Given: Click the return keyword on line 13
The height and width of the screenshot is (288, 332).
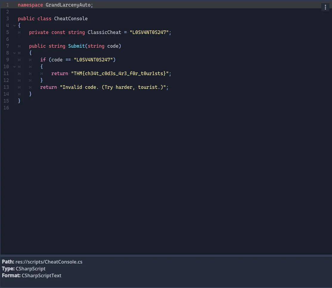Looking at the screenshot, I should [x=49, y=87].
